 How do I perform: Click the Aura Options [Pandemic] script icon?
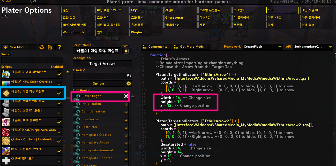[6, 141]
